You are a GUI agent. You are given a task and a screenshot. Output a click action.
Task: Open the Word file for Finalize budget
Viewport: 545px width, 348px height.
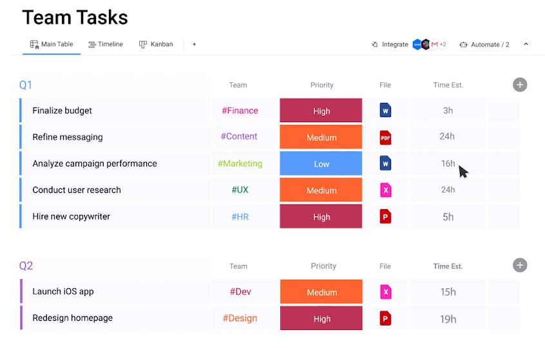385,111
